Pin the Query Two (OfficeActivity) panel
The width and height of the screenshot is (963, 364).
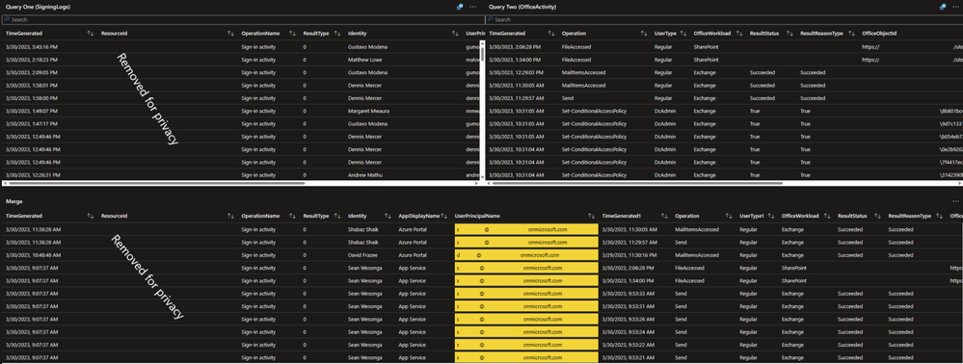(x=942, y=7)
